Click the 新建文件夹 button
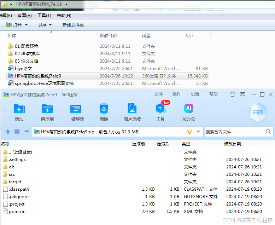This screenshot has width=275, height=225. [x=73, y=25]
